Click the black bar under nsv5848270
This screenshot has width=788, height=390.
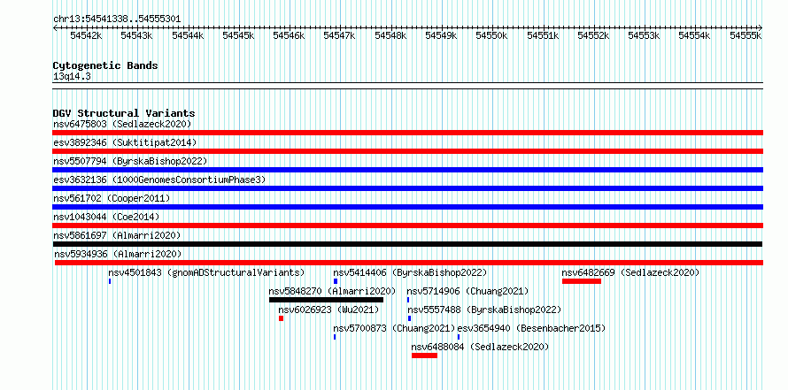(x=326, y=300)
